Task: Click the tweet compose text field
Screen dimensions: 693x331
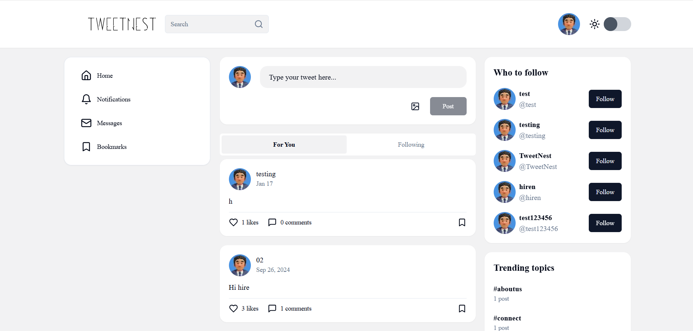Action: pyautogui.click(x=363, y=77)
